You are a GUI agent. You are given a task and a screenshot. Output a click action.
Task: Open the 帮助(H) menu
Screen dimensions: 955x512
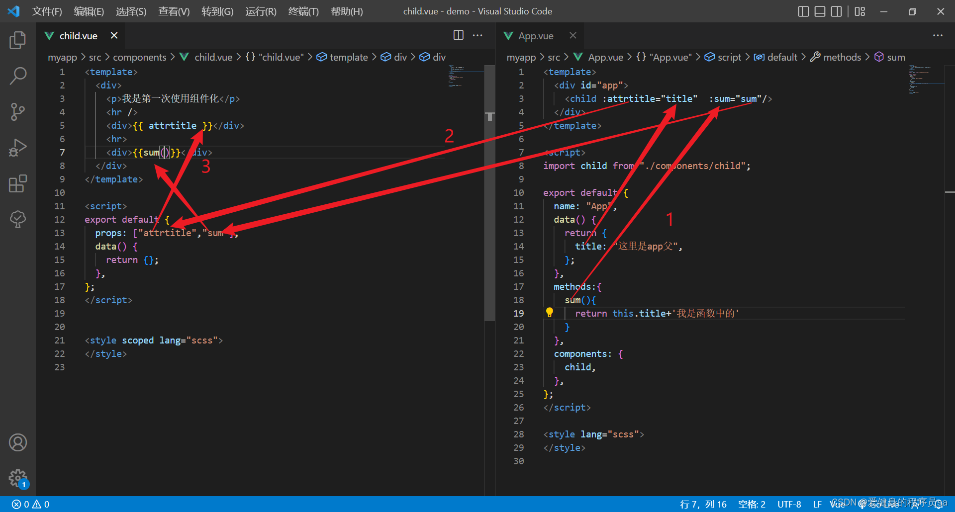pyautogui.click(x=347, y=11)
